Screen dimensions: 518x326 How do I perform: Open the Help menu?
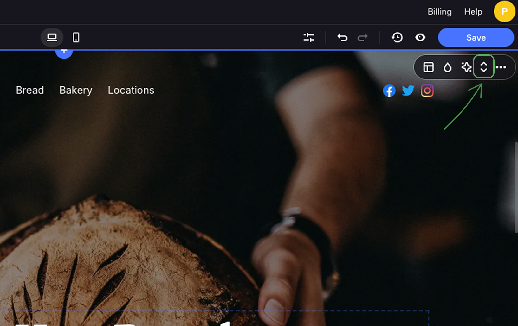click(x=473, y=12)
